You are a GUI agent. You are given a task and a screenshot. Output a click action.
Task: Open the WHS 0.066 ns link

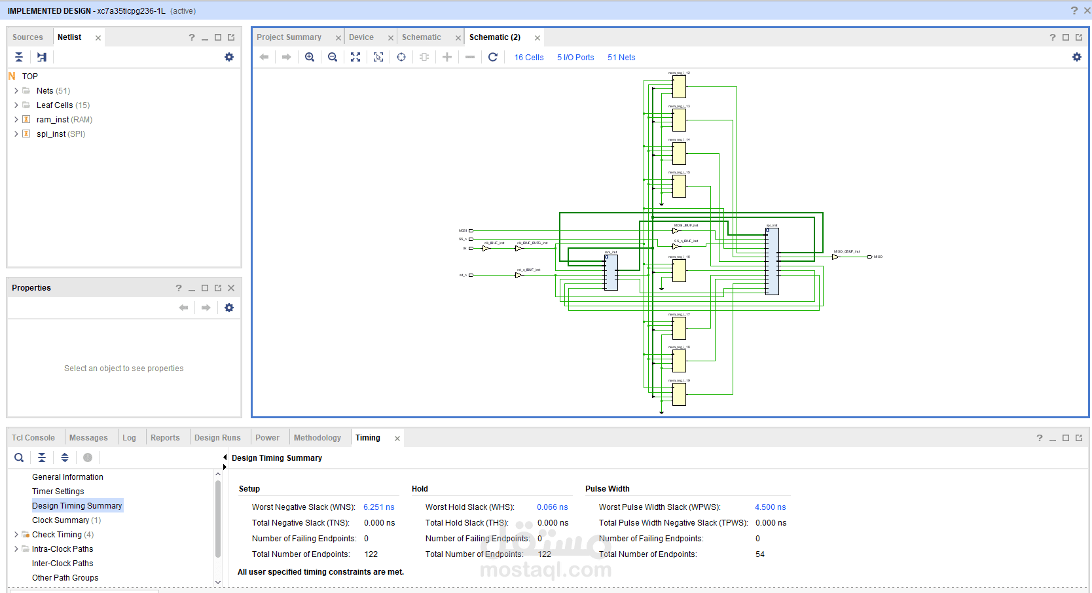click(x=553, y=507)
